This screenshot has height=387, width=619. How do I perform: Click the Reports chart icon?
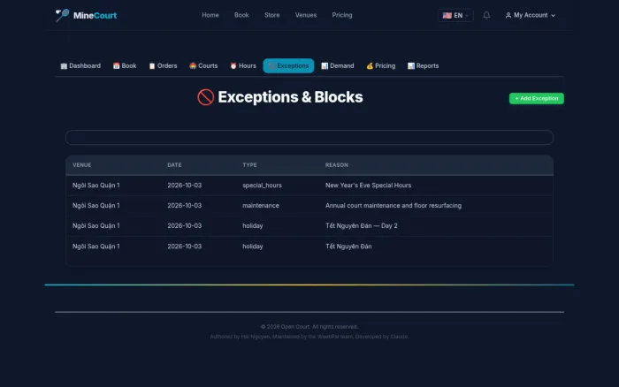coord(411,66)
